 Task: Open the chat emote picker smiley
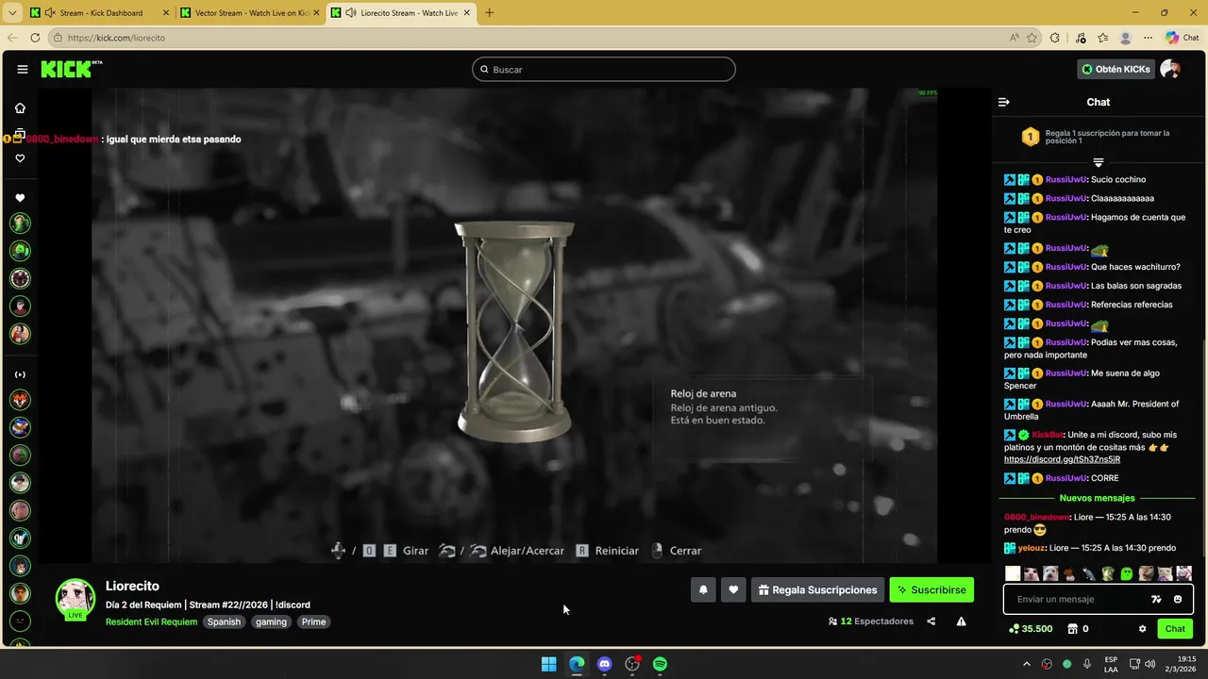coord(1178,599)
